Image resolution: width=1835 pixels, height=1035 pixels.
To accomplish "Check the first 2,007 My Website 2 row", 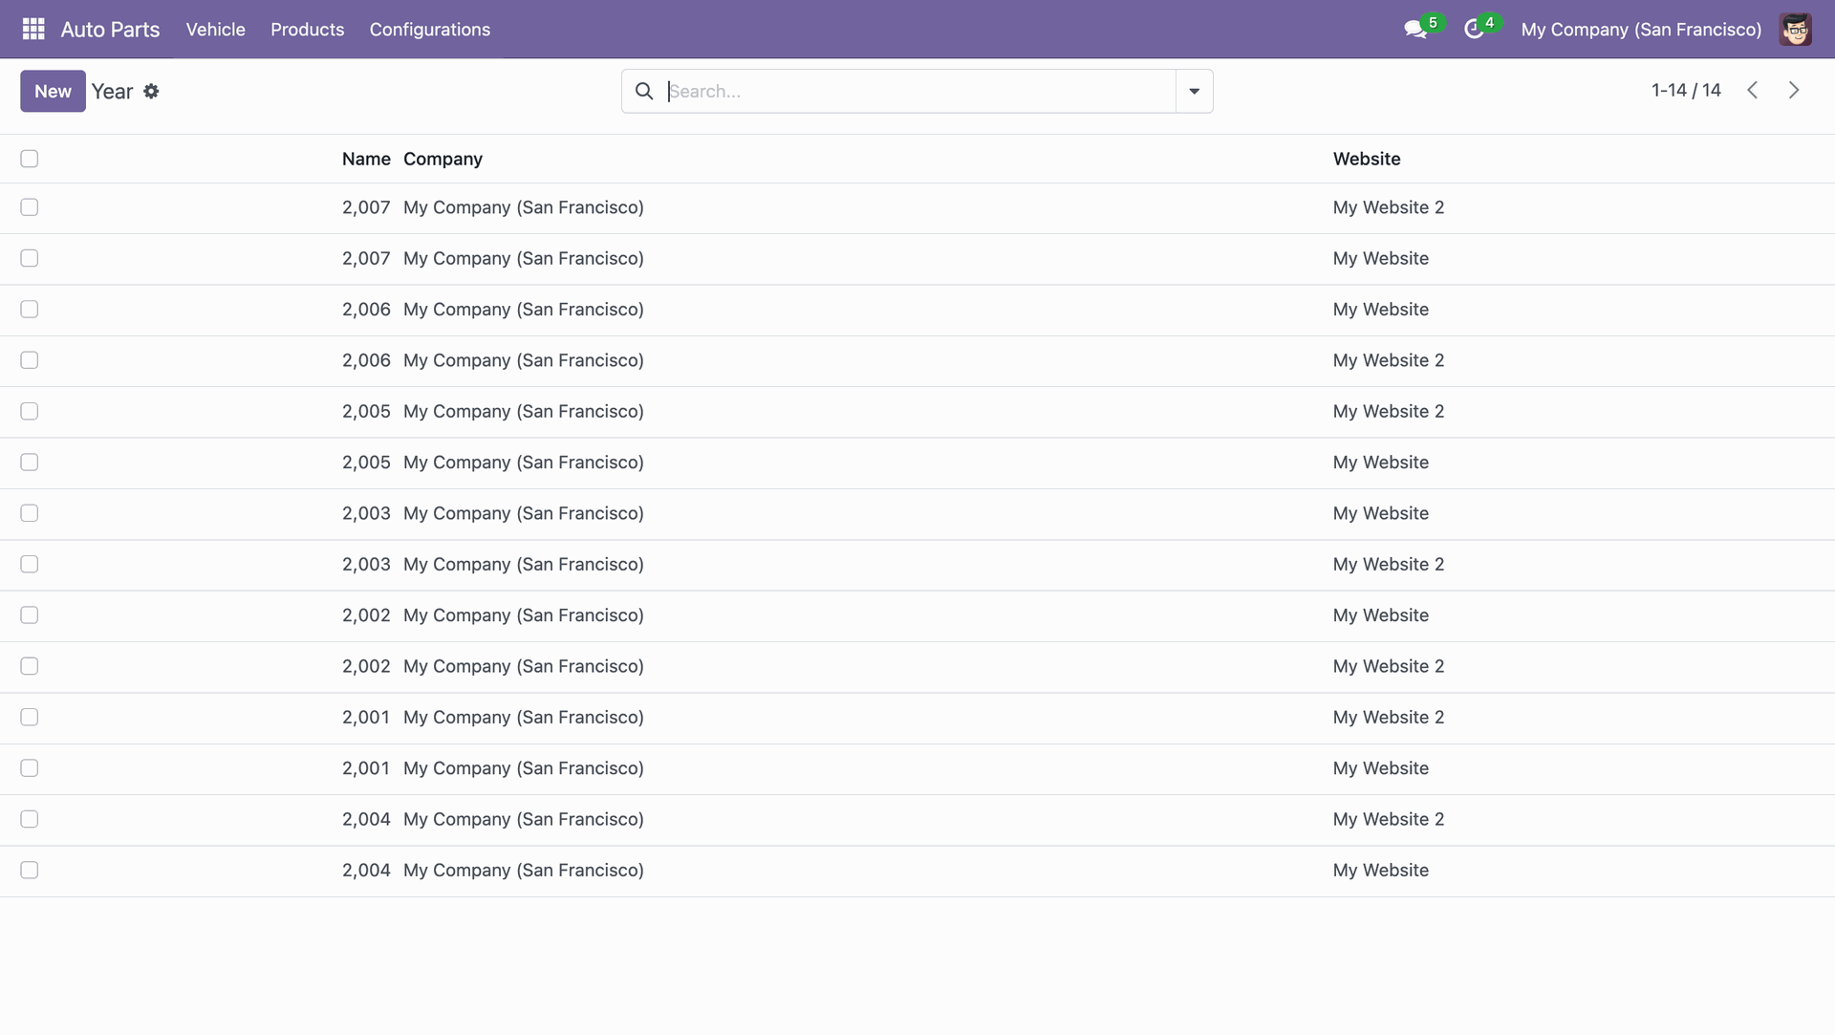I will point(30,207).
